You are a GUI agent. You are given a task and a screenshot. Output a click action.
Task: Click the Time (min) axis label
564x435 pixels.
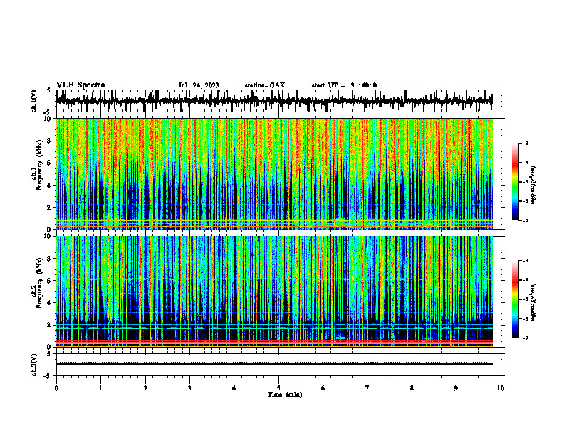(x=285, y=394)
